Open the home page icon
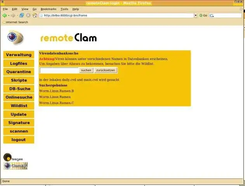This screenshot has height=186, width=245. pyautogui.click(x=35, y=15)
